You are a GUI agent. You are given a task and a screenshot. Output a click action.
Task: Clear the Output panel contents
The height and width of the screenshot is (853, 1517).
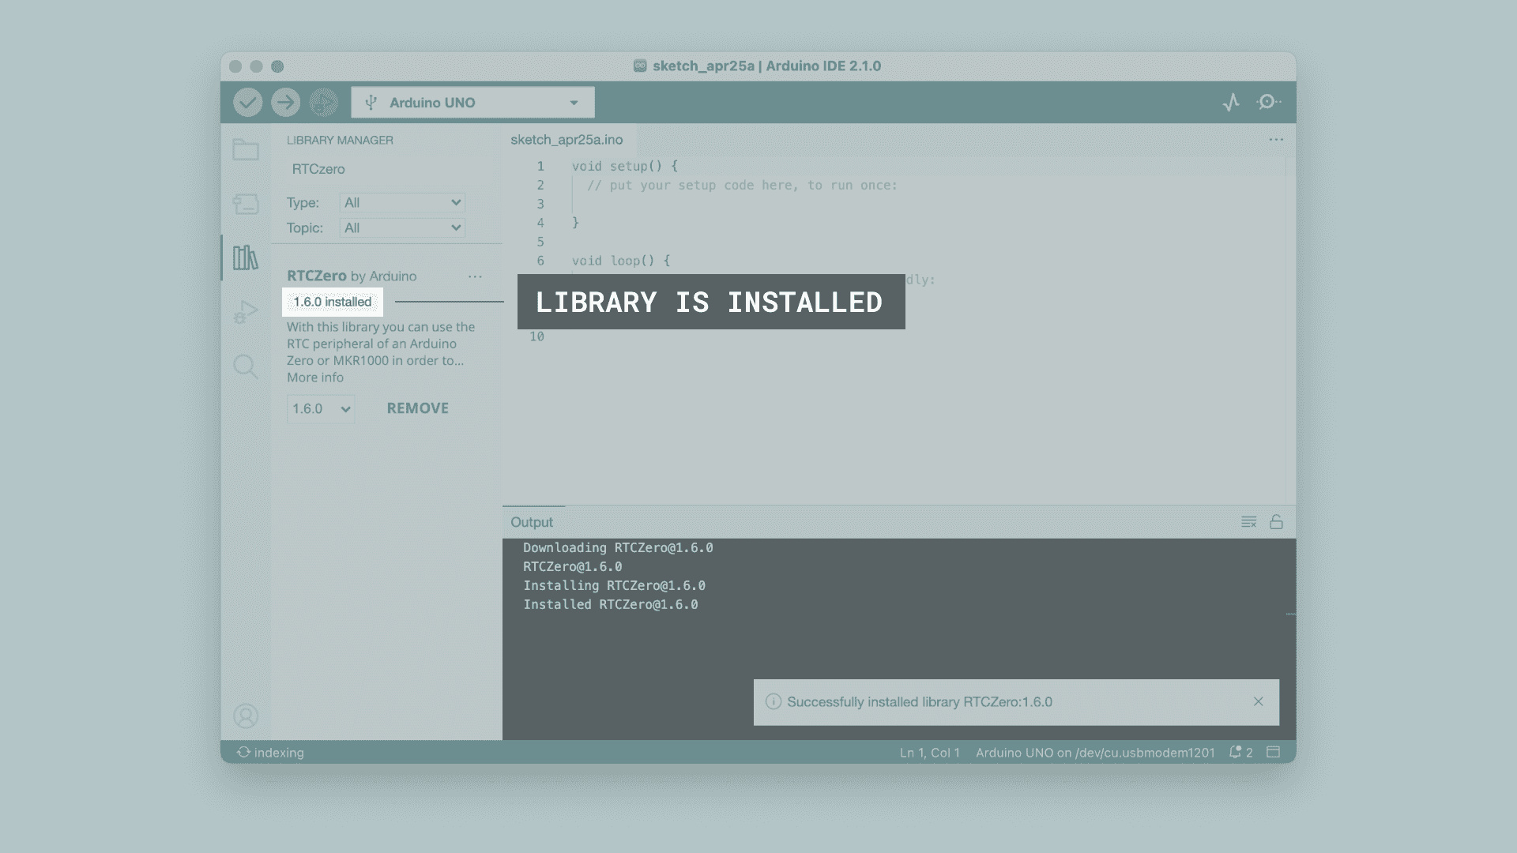[1248, 522]
